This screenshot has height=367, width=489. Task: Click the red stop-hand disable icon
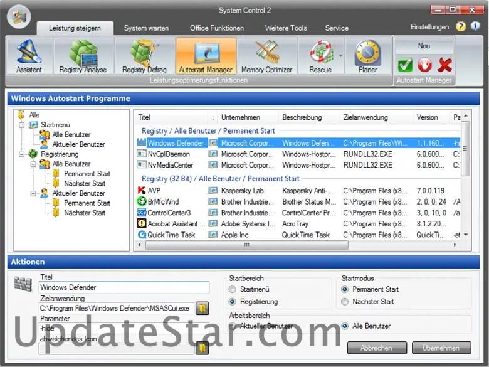tap(425, 65)
